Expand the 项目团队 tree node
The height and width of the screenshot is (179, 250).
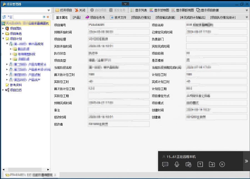pyautogui.click(x=3, y=28)
